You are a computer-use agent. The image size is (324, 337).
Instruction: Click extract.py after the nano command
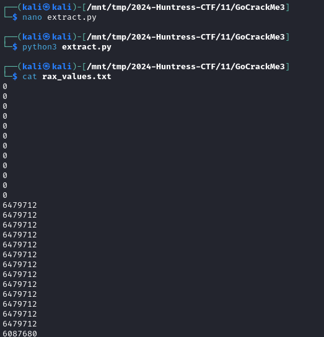pyautogui.click(x=72, y=17)
